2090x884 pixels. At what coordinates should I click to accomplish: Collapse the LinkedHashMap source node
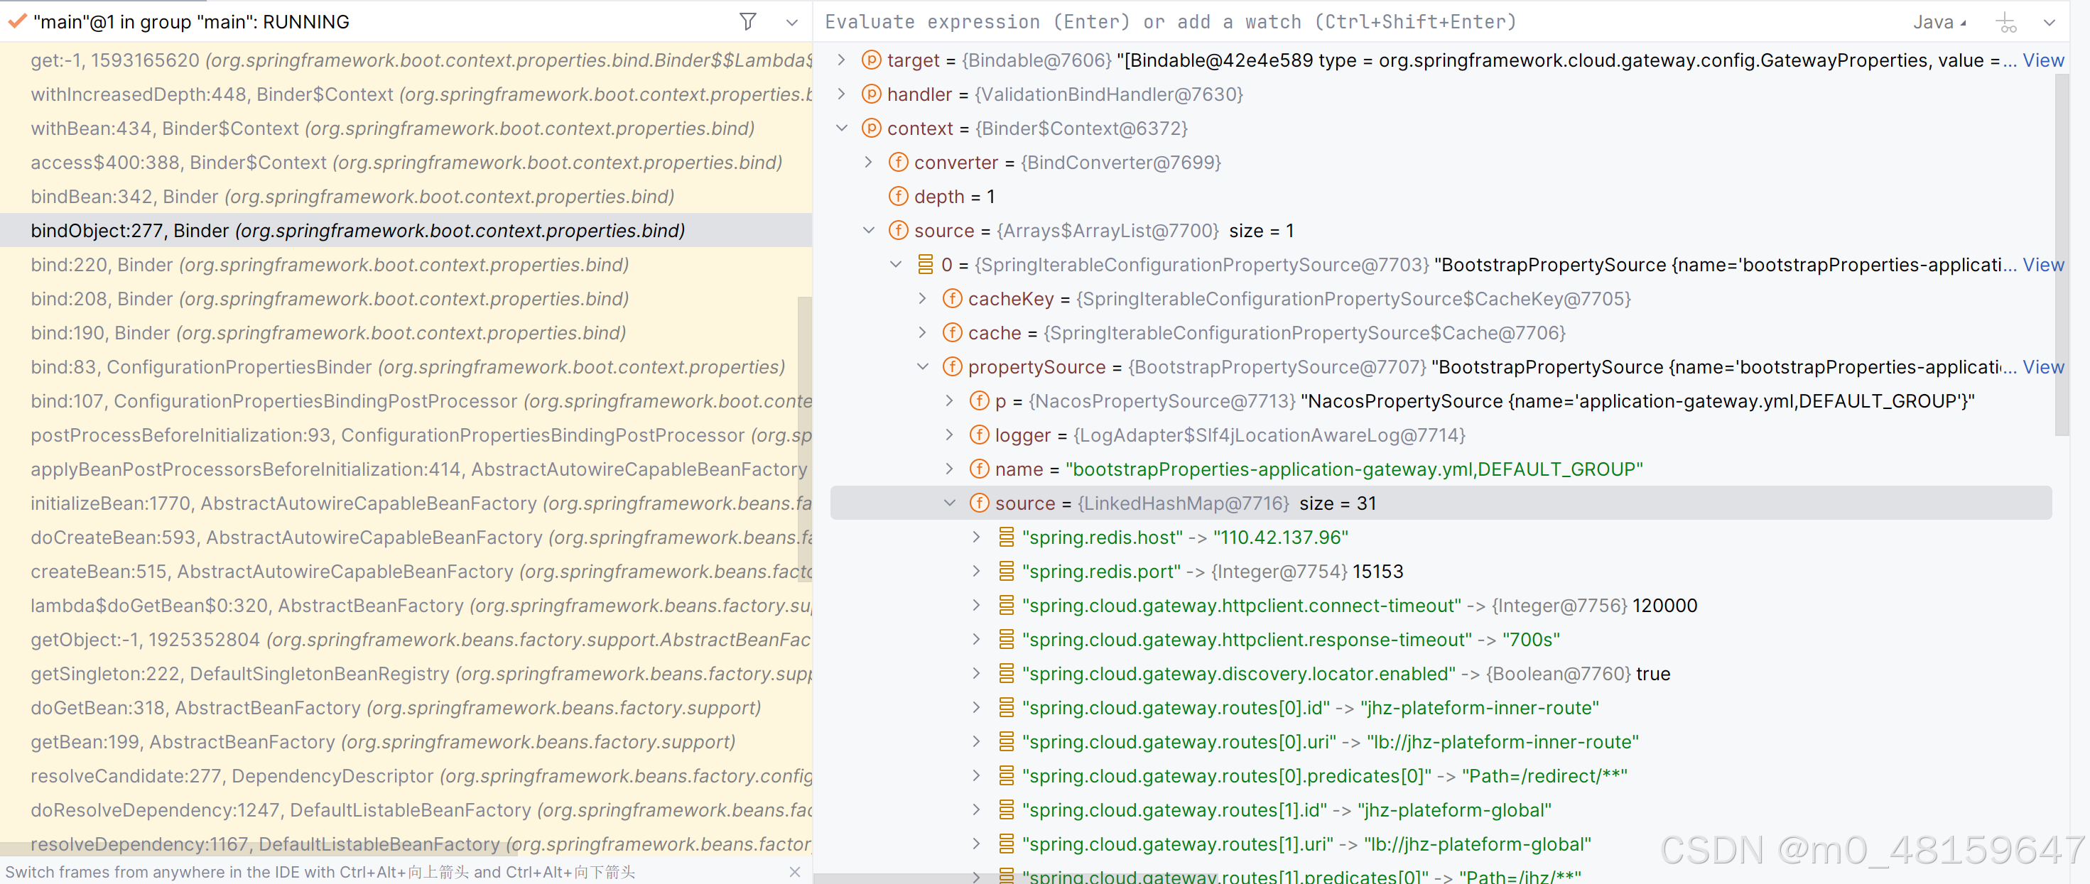pyautogui.click(x=949, y=503)
